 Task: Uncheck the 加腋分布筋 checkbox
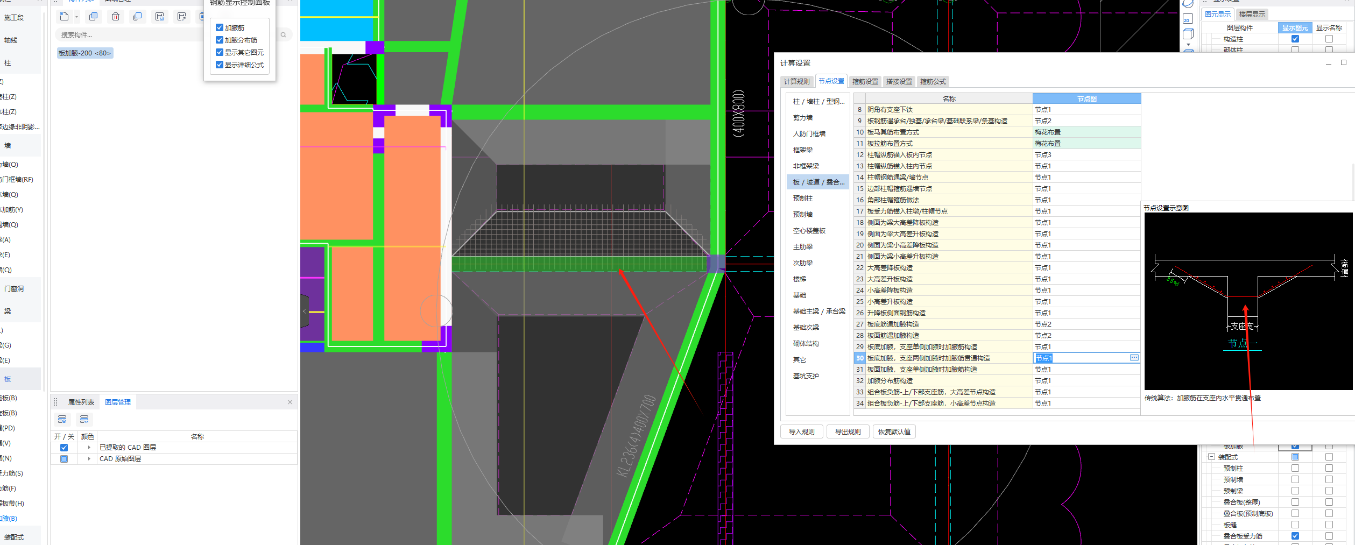[x=220, y=40]
